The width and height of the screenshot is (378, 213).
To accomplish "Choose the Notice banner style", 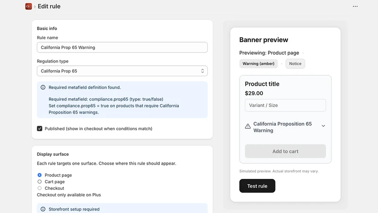I will tap(295, 63).
